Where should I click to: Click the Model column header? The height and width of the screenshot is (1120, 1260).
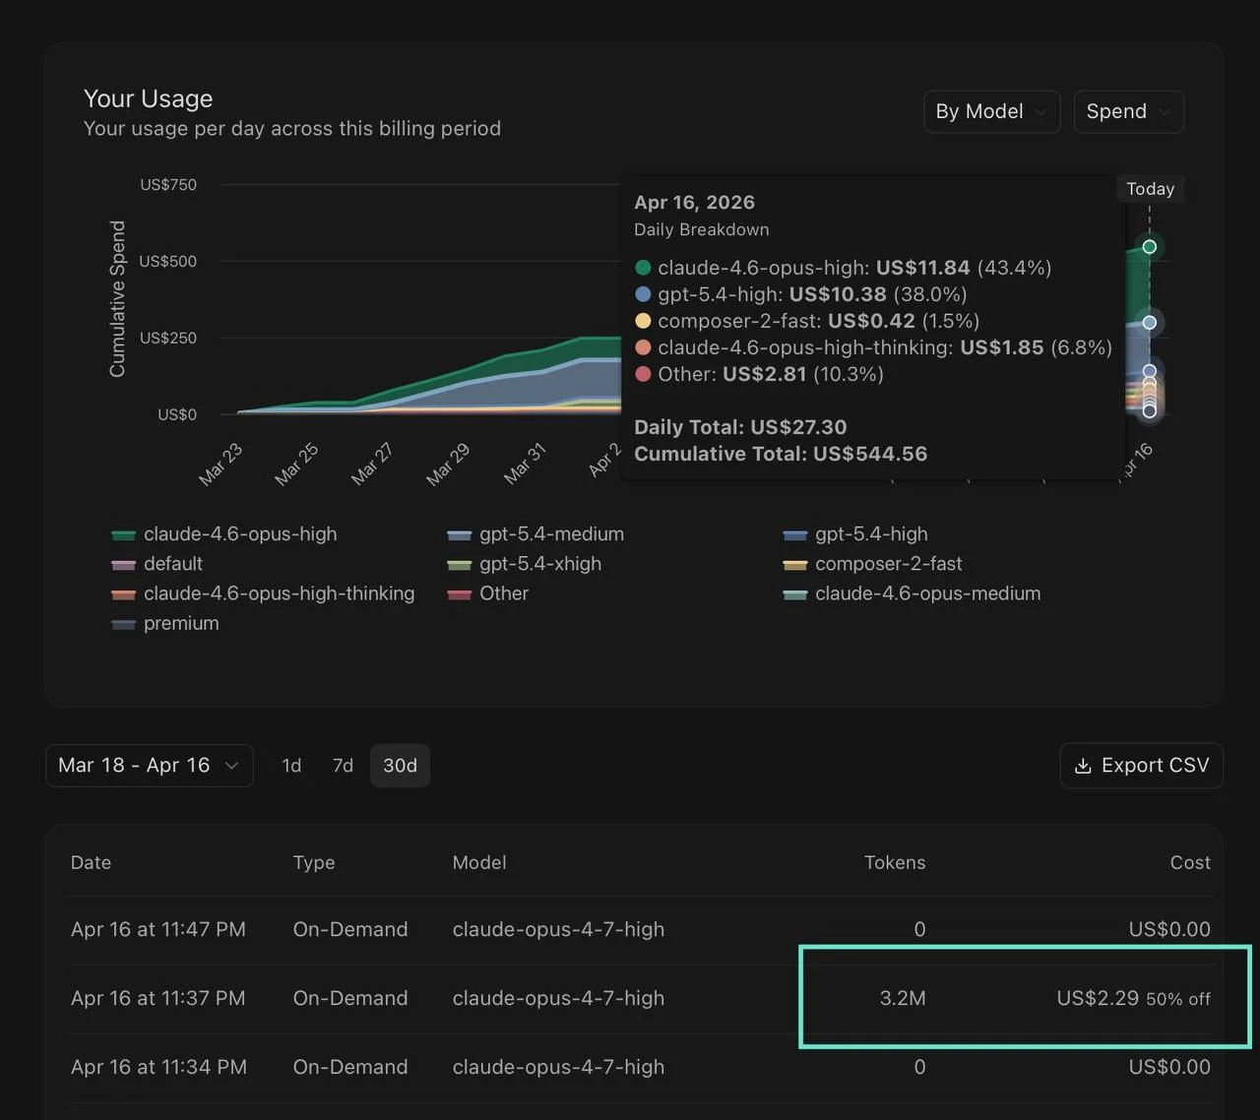click(479, 862)
